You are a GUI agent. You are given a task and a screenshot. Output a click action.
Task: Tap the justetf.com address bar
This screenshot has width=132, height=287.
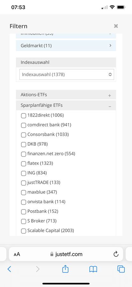coord(66,254)
